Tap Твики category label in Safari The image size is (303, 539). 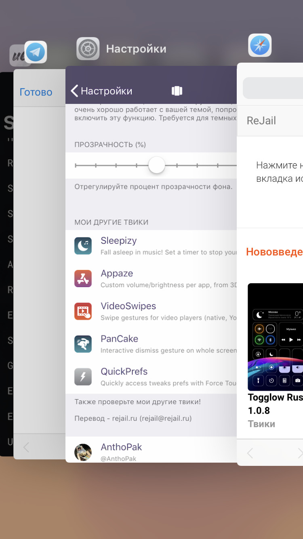tap(261, 424)
